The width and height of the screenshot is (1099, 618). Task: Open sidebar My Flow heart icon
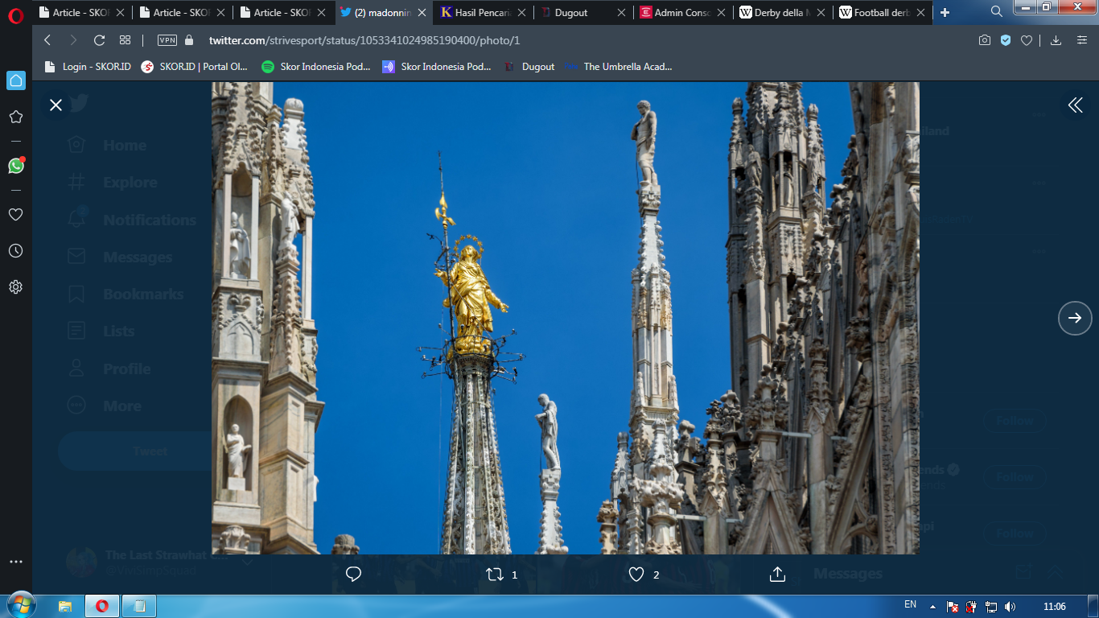pyautogui.click(x=16, y=215)
